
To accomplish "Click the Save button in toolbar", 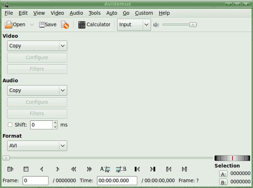I will click(48, 25).
